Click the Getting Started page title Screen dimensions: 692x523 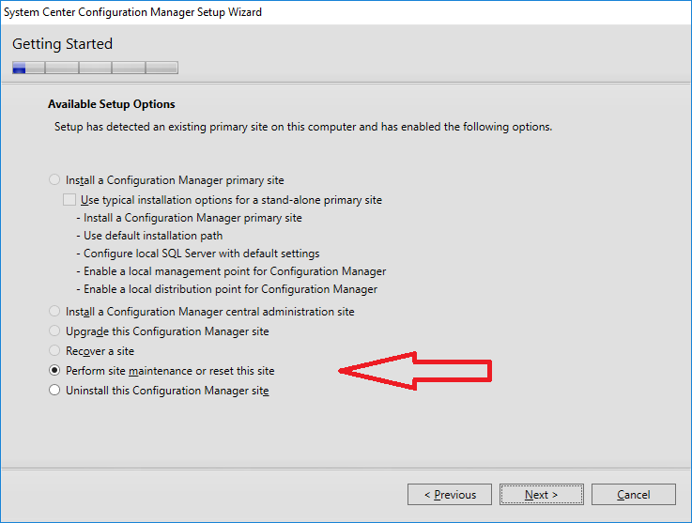coord(62,44)
